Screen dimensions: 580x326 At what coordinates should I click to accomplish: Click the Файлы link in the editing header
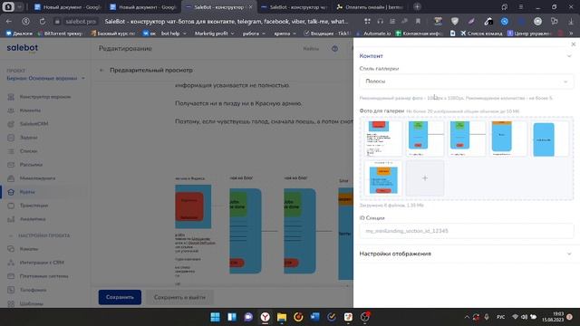pyautogui.click(x=311, y=49)
